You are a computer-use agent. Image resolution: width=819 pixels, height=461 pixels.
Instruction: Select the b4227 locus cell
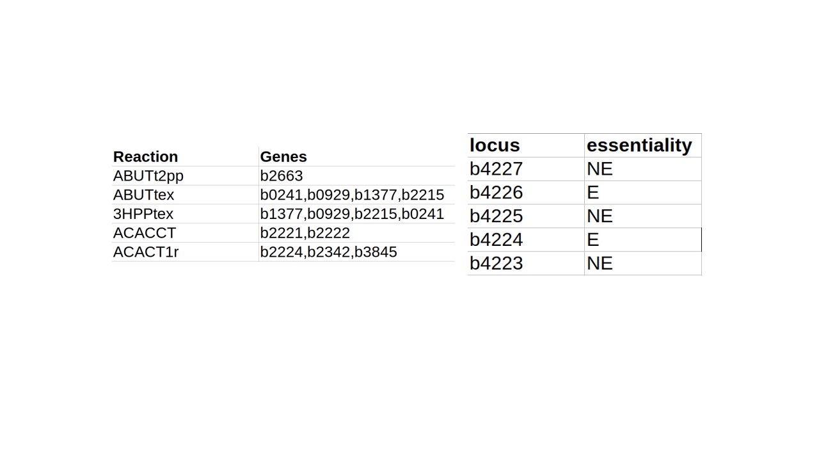pos(497,169)
